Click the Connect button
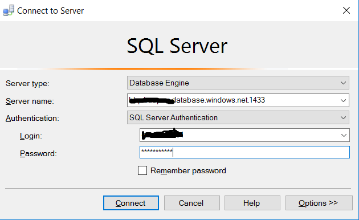 pos(130,203)
